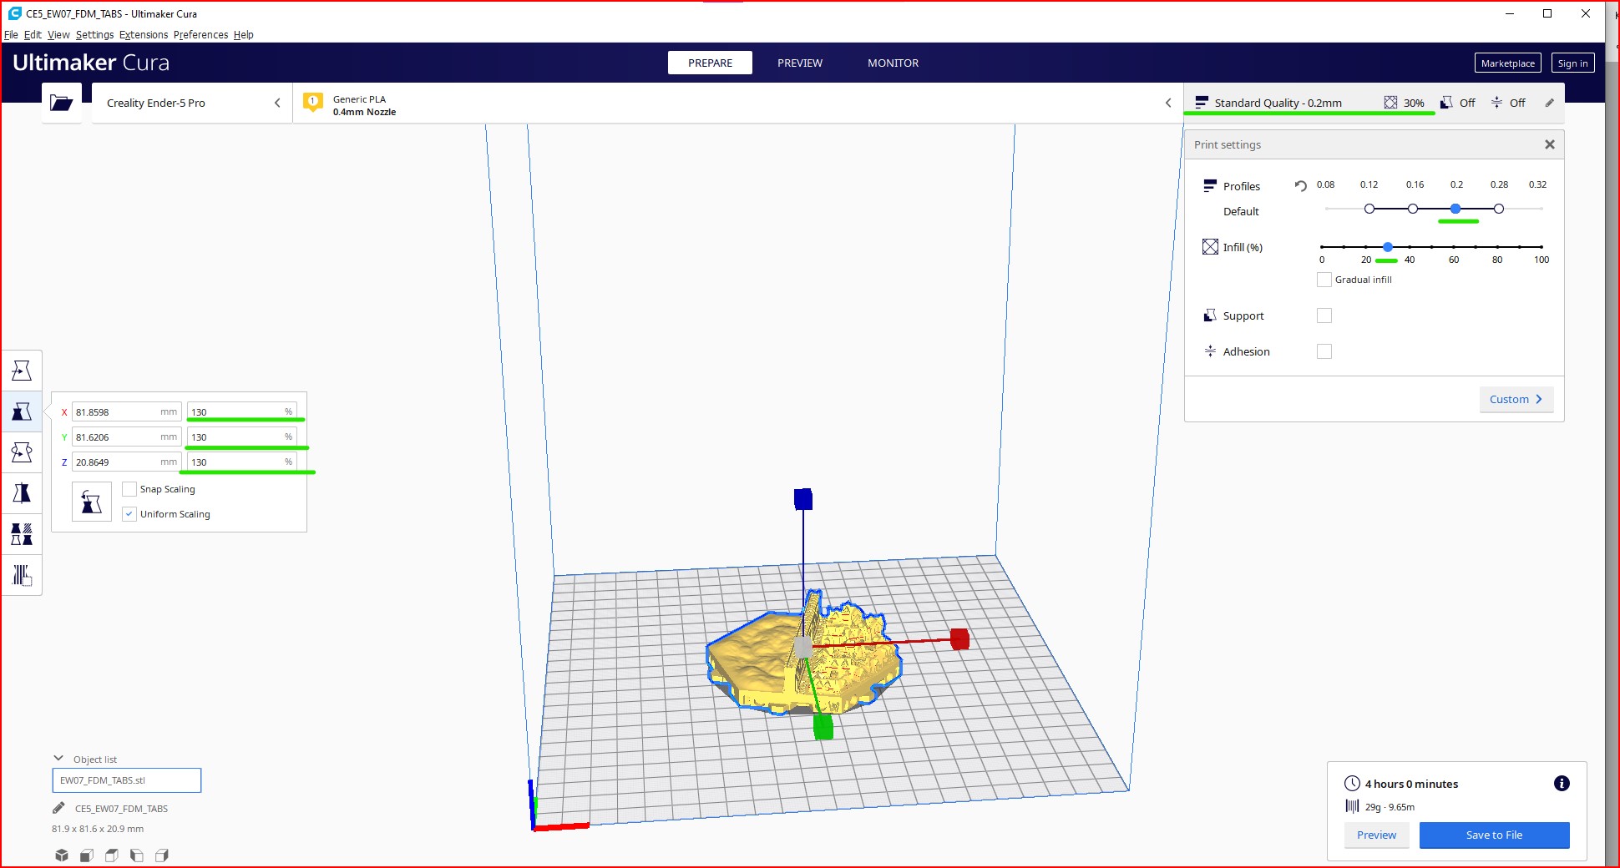Viewport: 1620px width, 868px height.
Task: Click the pencil icon in print settings header
Action: tap(1549, 103)
